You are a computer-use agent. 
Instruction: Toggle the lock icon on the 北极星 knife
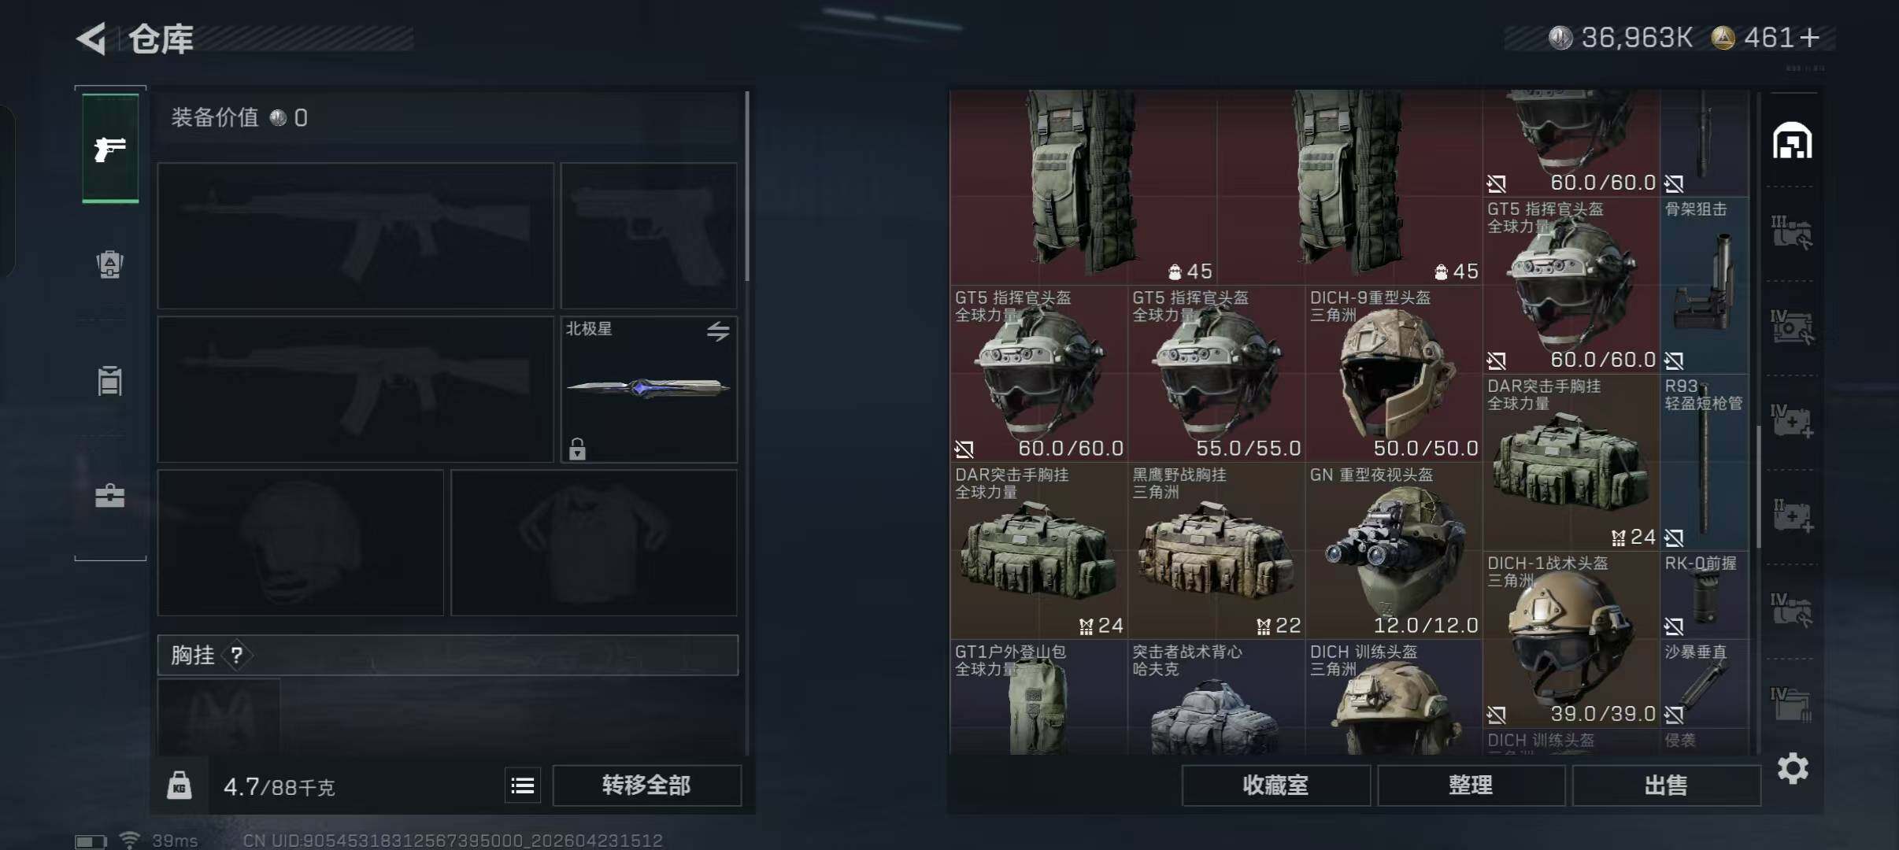pos(577,449)
